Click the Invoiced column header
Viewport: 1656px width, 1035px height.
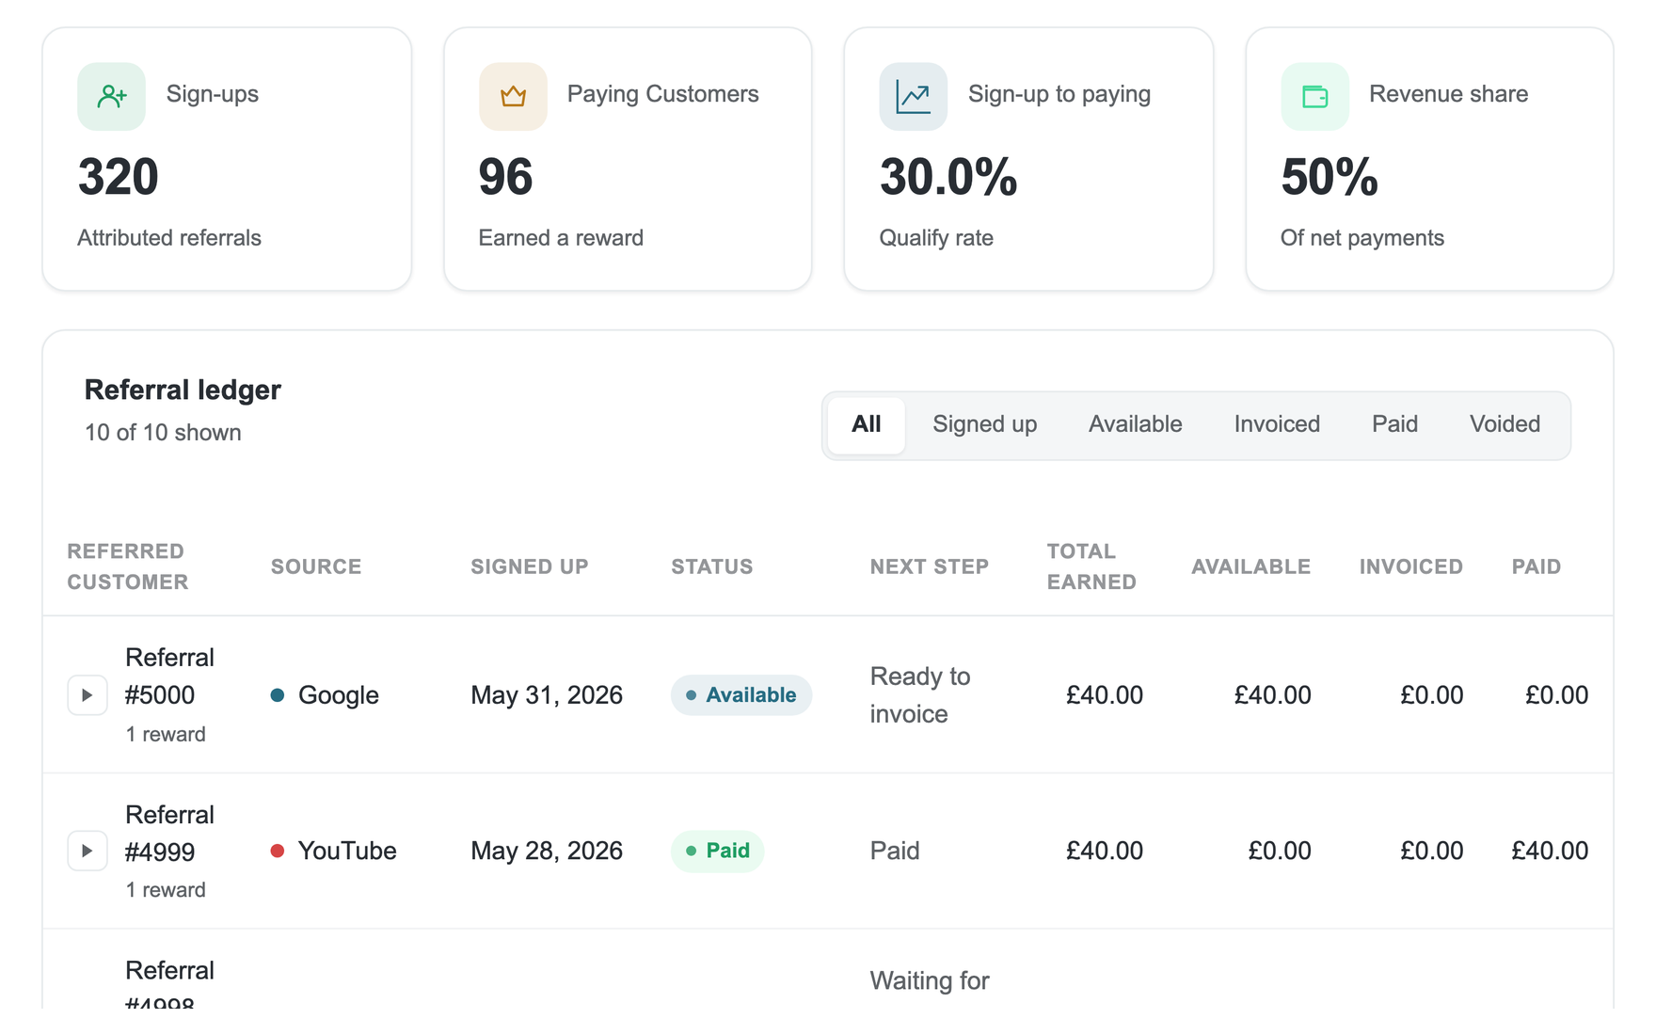pos(1411,566)
